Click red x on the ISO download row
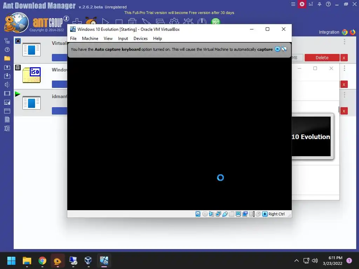This screenshot has height=269, width=359. click(x=344, y=84)
